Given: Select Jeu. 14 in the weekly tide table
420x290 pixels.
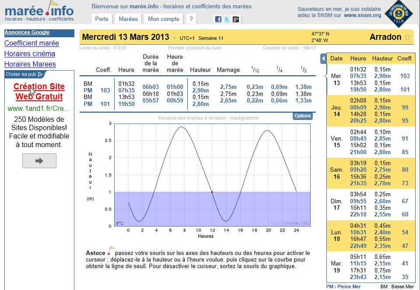Looking at the screenshot, I should (x=336, y=111).
